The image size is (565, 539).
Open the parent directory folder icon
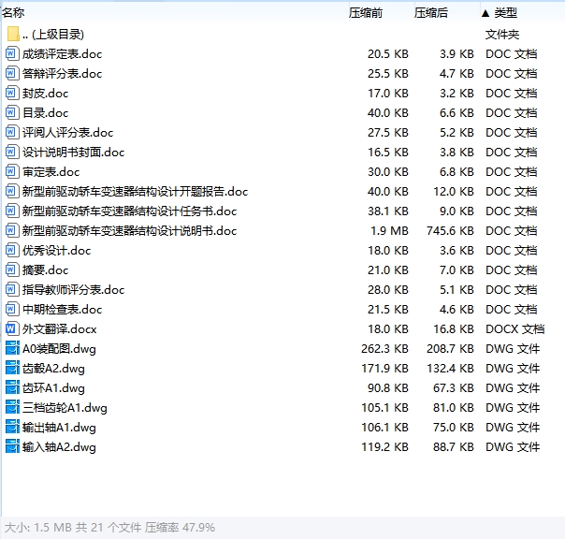(x=13, y=34)
